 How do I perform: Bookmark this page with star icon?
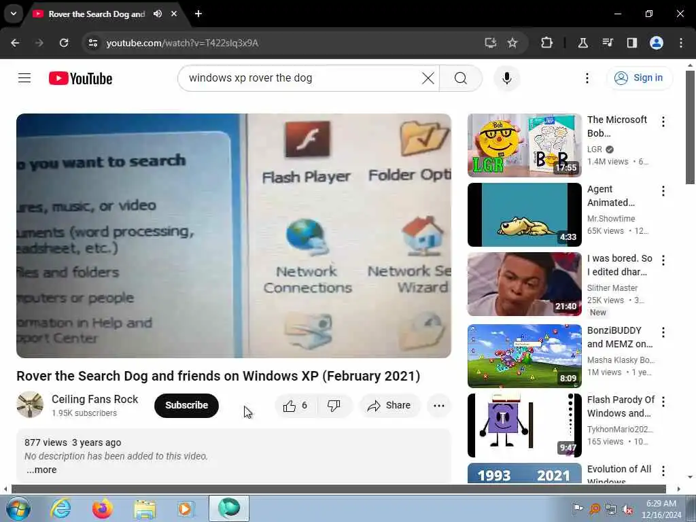point(512,43)
